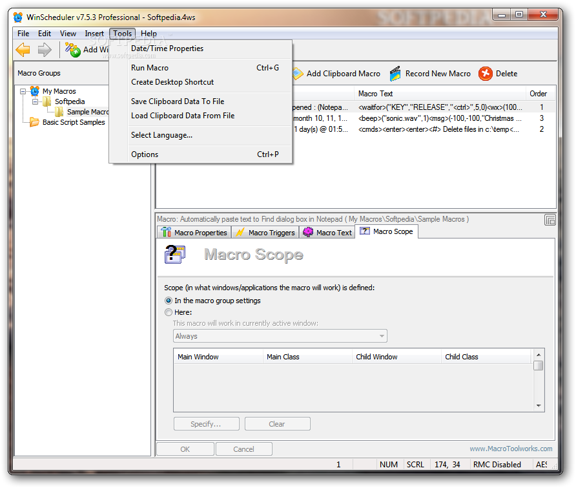Choose Load Clipboard Data From File
The image size is (576, 488).
pyautogui.click(x=201, y=116)
